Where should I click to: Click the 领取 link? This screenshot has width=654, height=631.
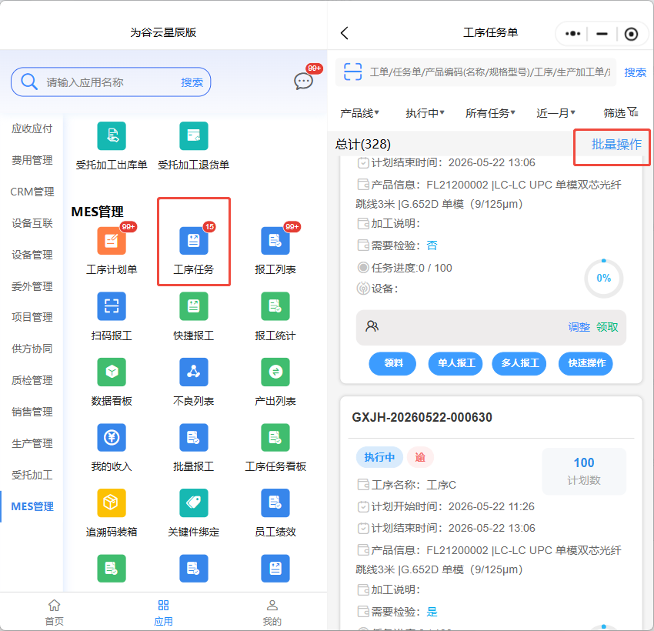(607, 327)
